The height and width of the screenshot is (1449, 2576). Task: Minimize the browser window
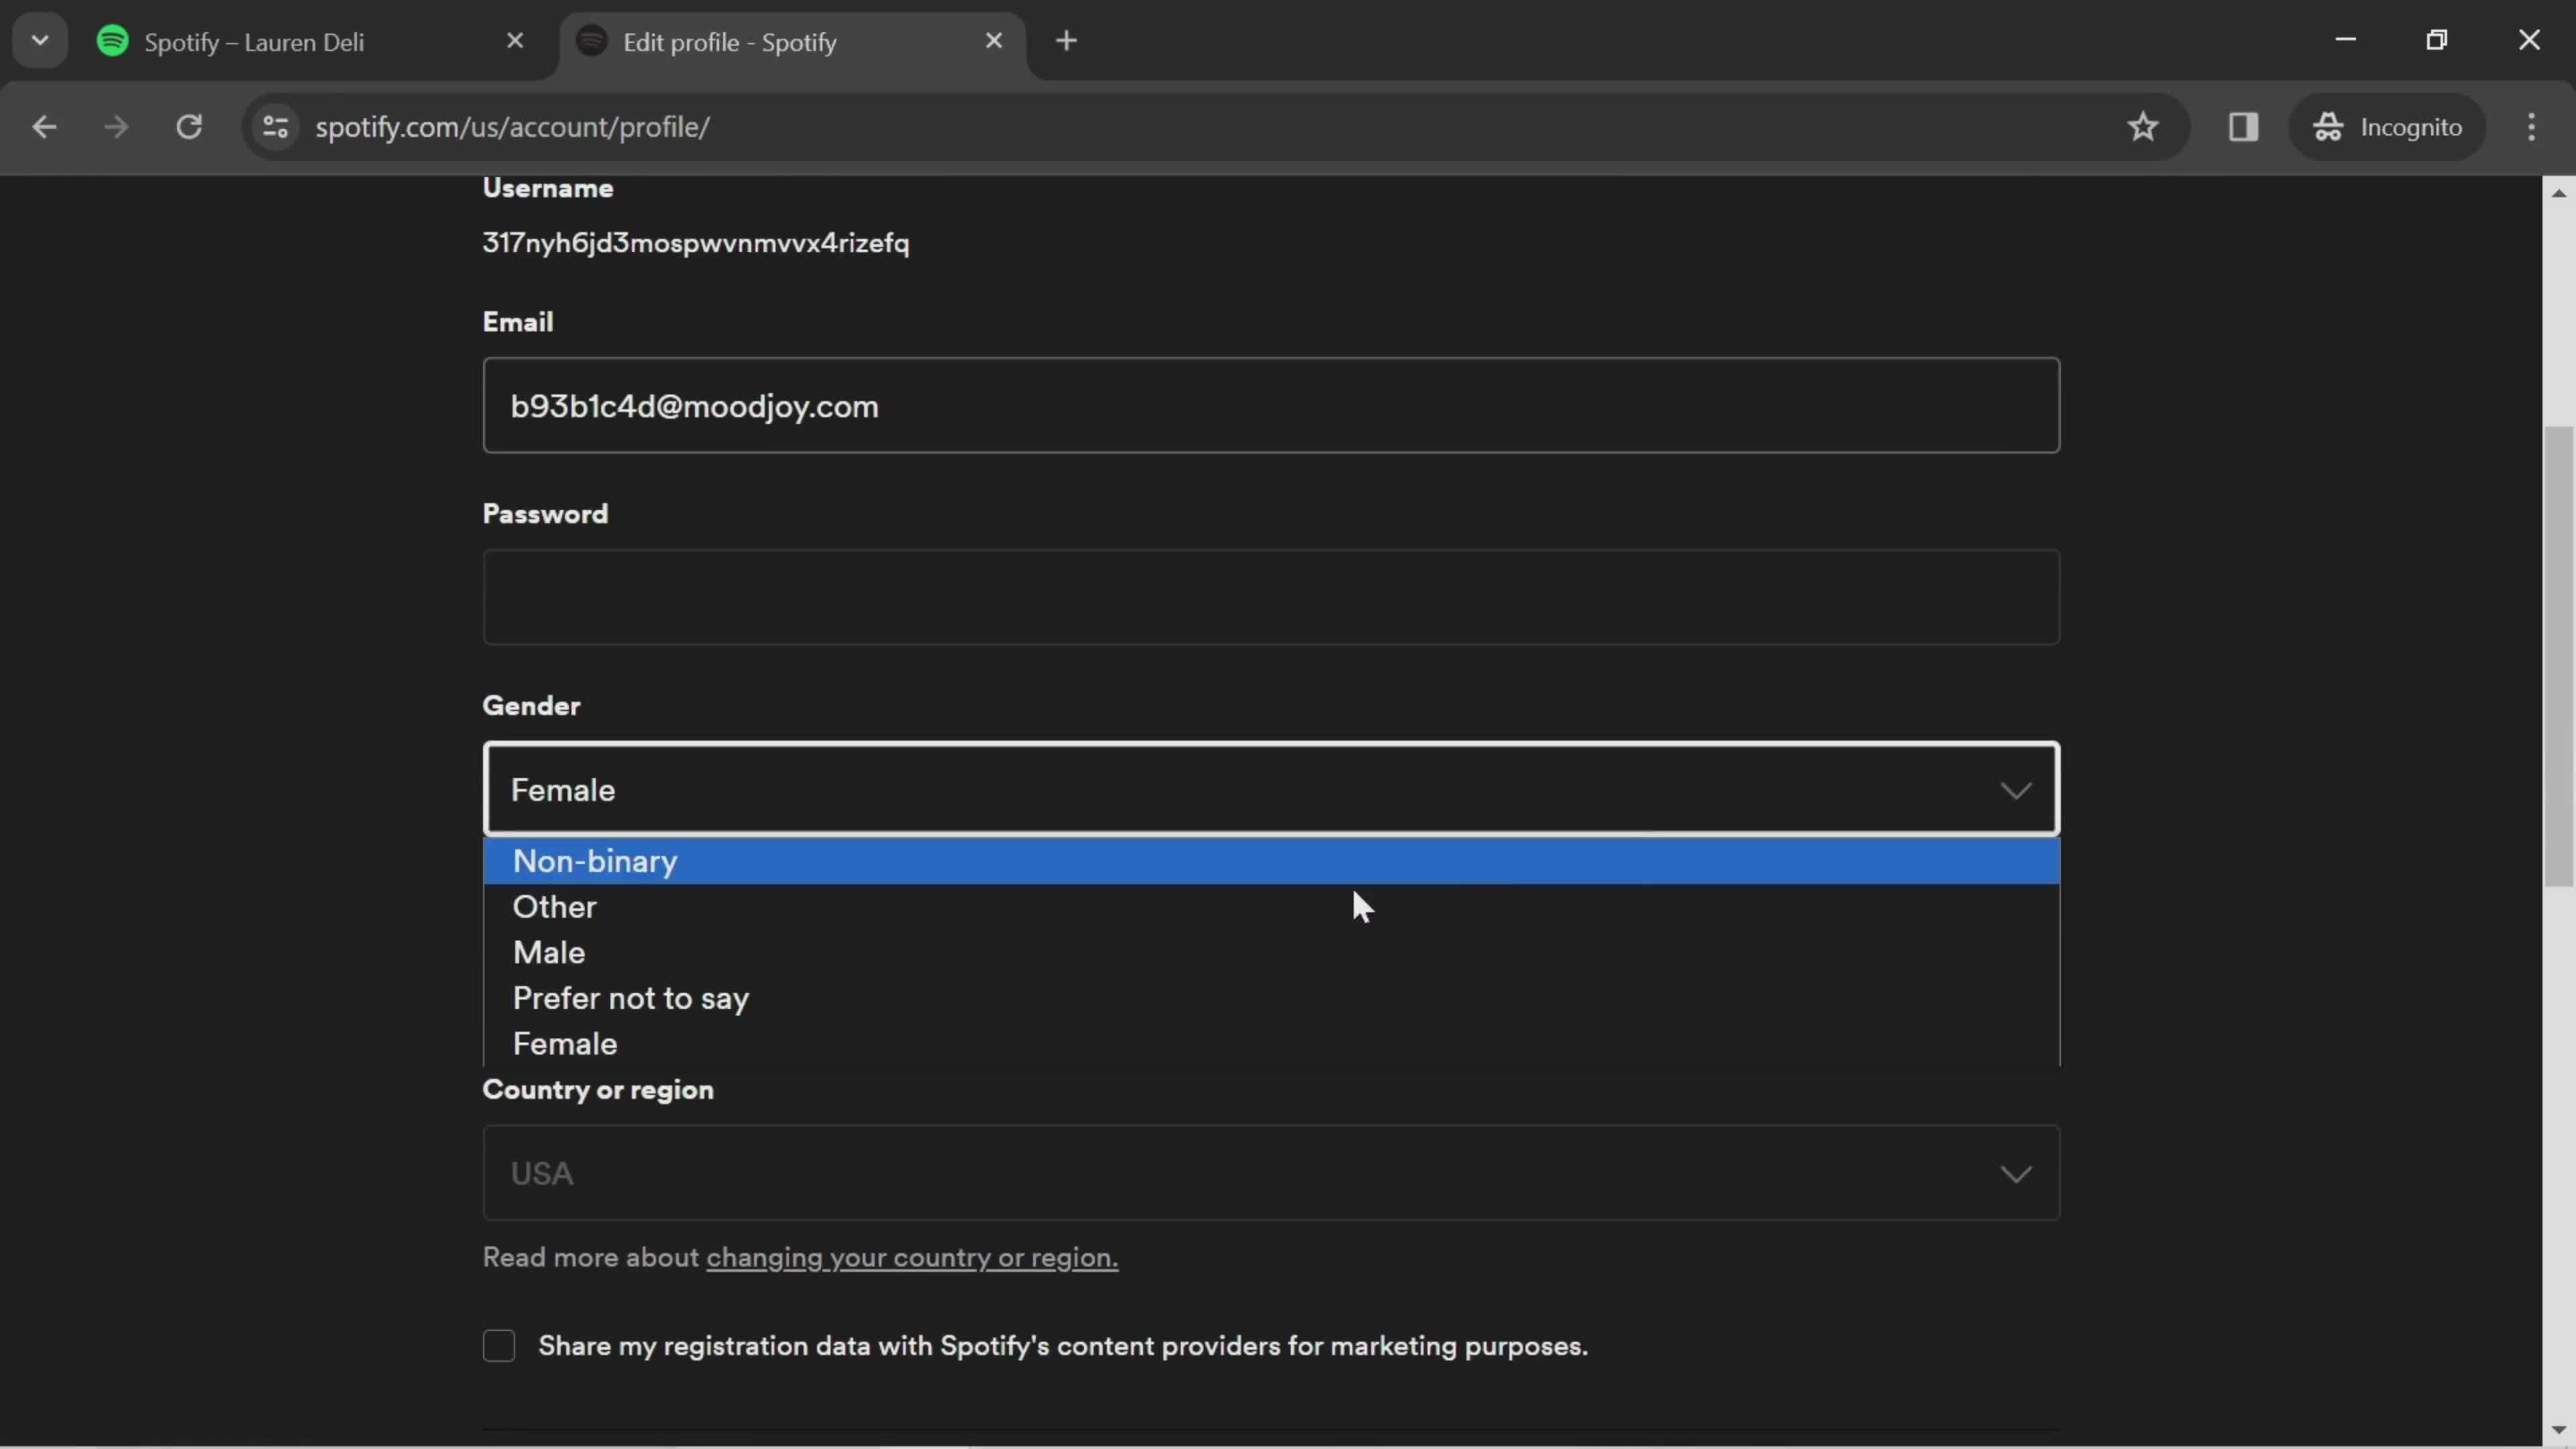[x=2346, y=40]
